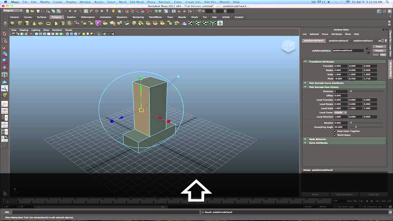Click the MEL command line input

106,212
